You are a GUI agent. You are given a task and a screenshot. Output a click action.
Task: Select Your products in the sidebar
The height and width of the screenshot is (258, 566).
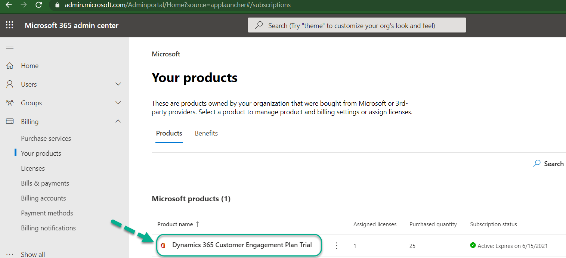click(x=41, y=153)
